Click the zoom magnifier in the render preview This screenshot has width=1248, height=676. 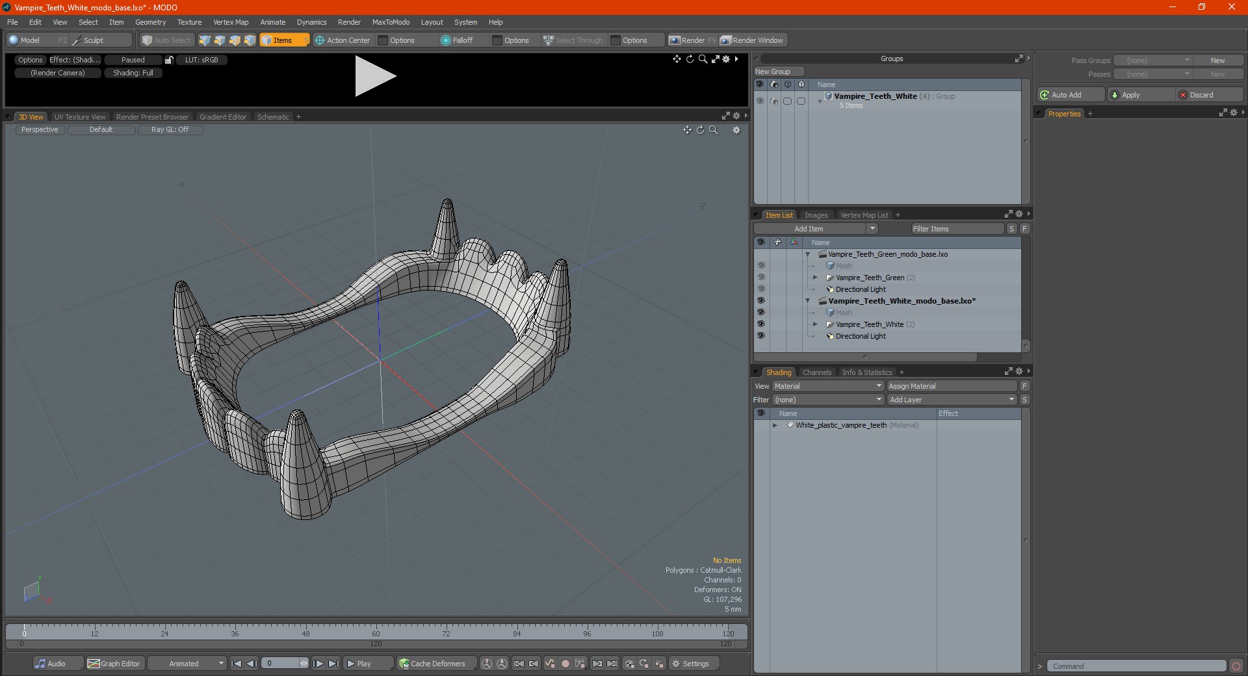pyautogui.click(x=703, y=59)
